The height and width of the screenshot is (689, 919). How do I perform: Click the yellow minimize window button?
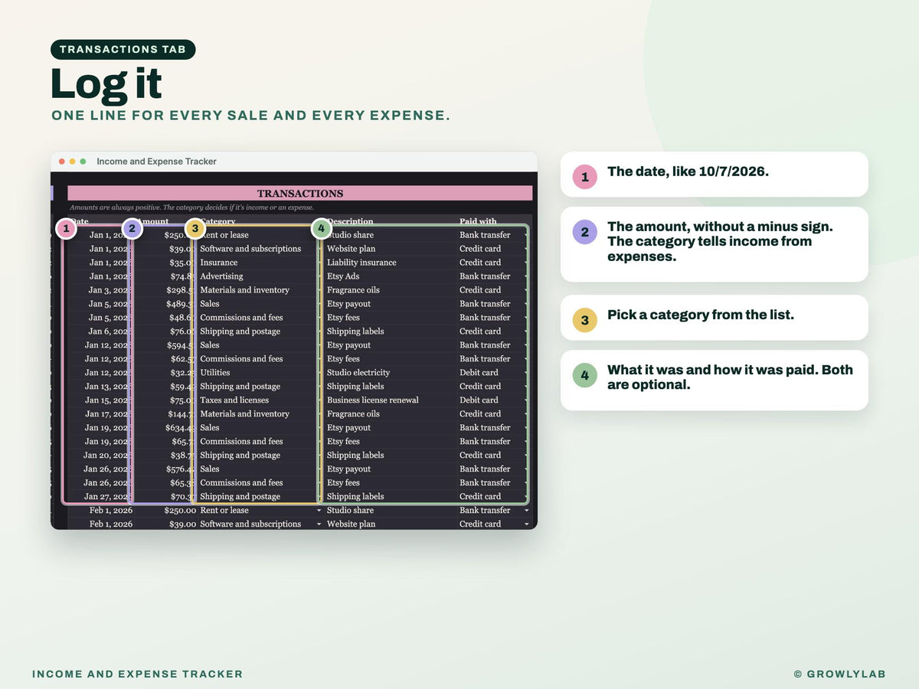[73, 162]
